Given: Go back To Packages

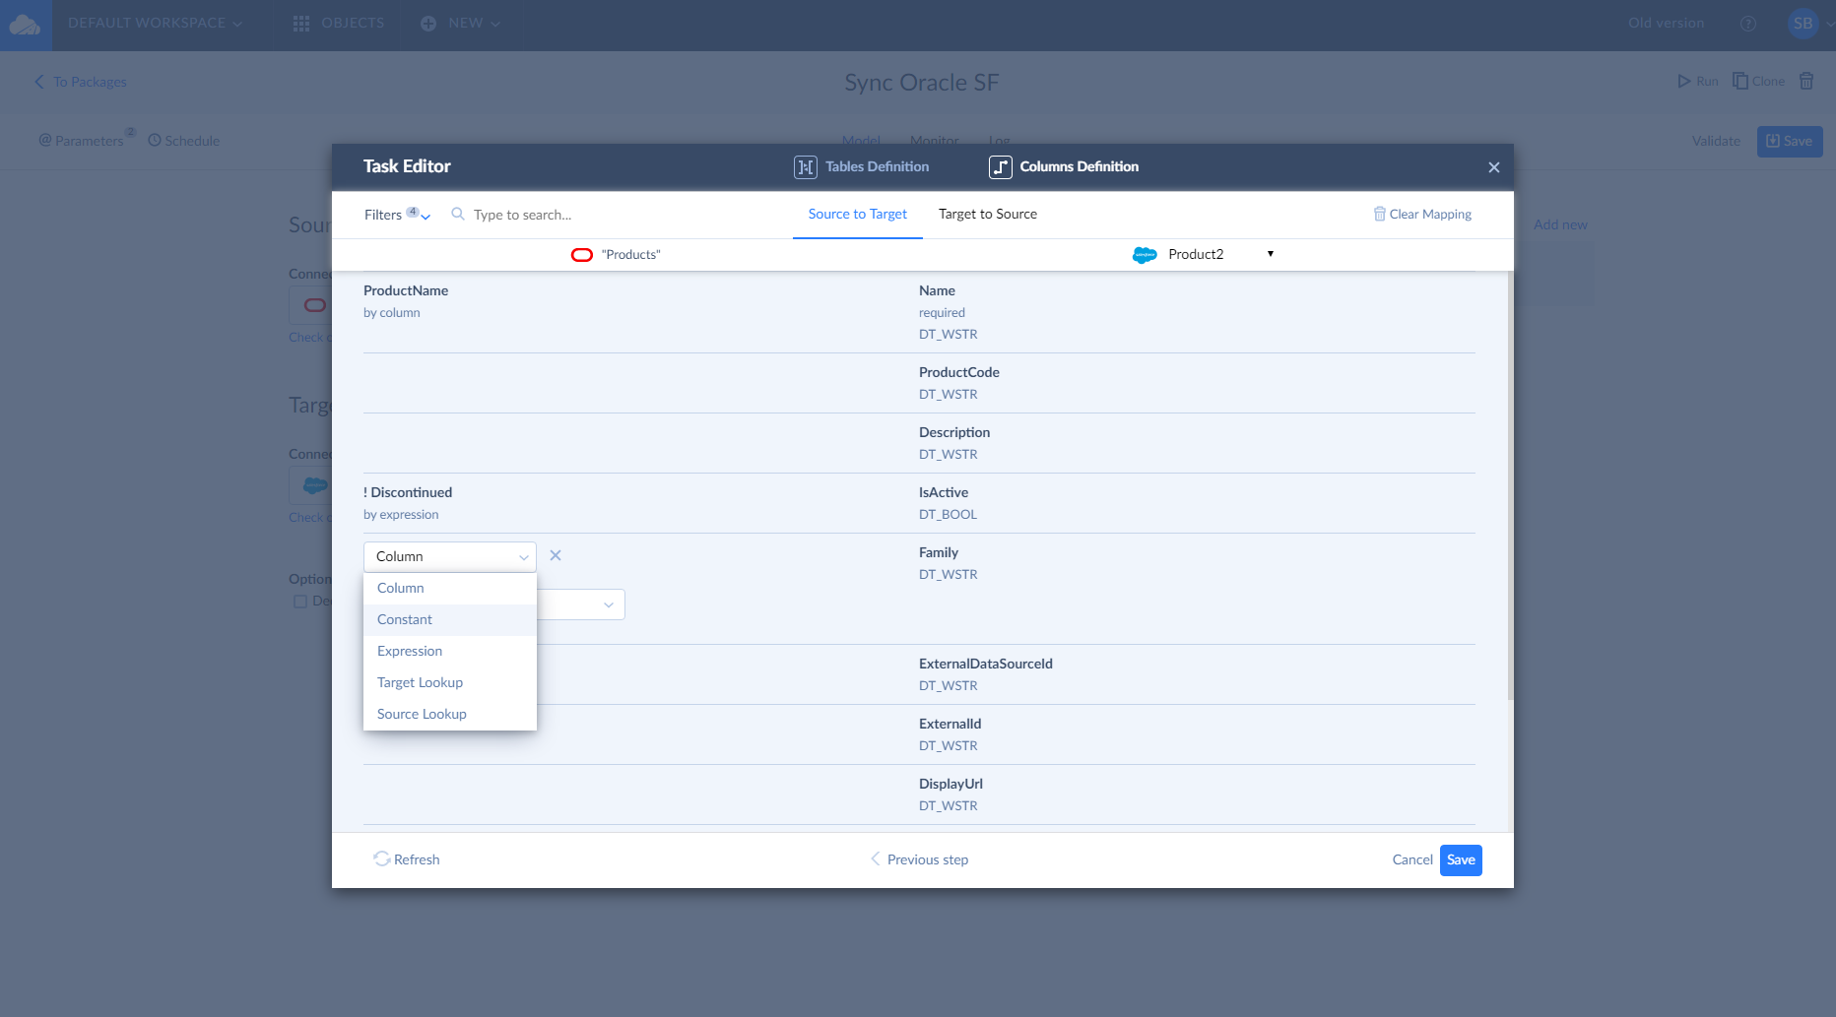Looking at the screenshot, I should 81,82.
